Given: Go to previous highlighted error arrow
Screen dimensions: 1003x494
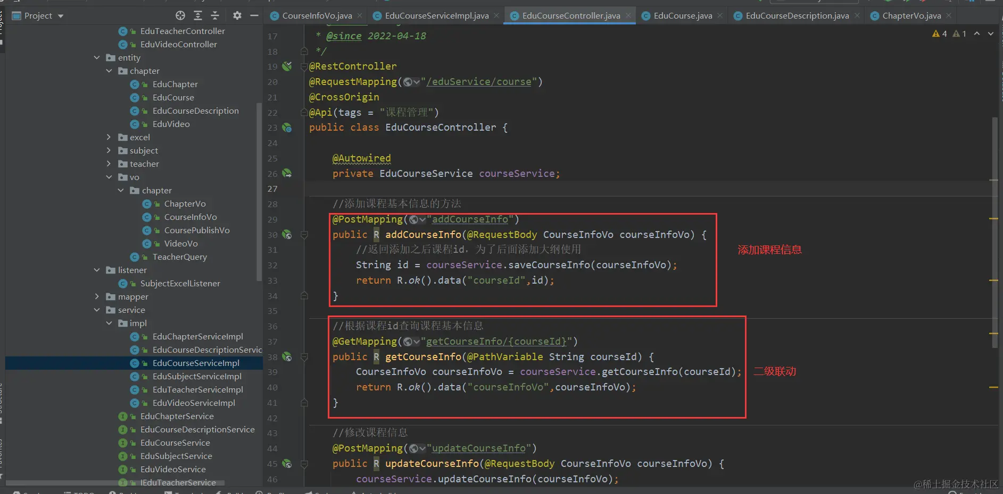Looking at the screenshot, I should [977, 33].
